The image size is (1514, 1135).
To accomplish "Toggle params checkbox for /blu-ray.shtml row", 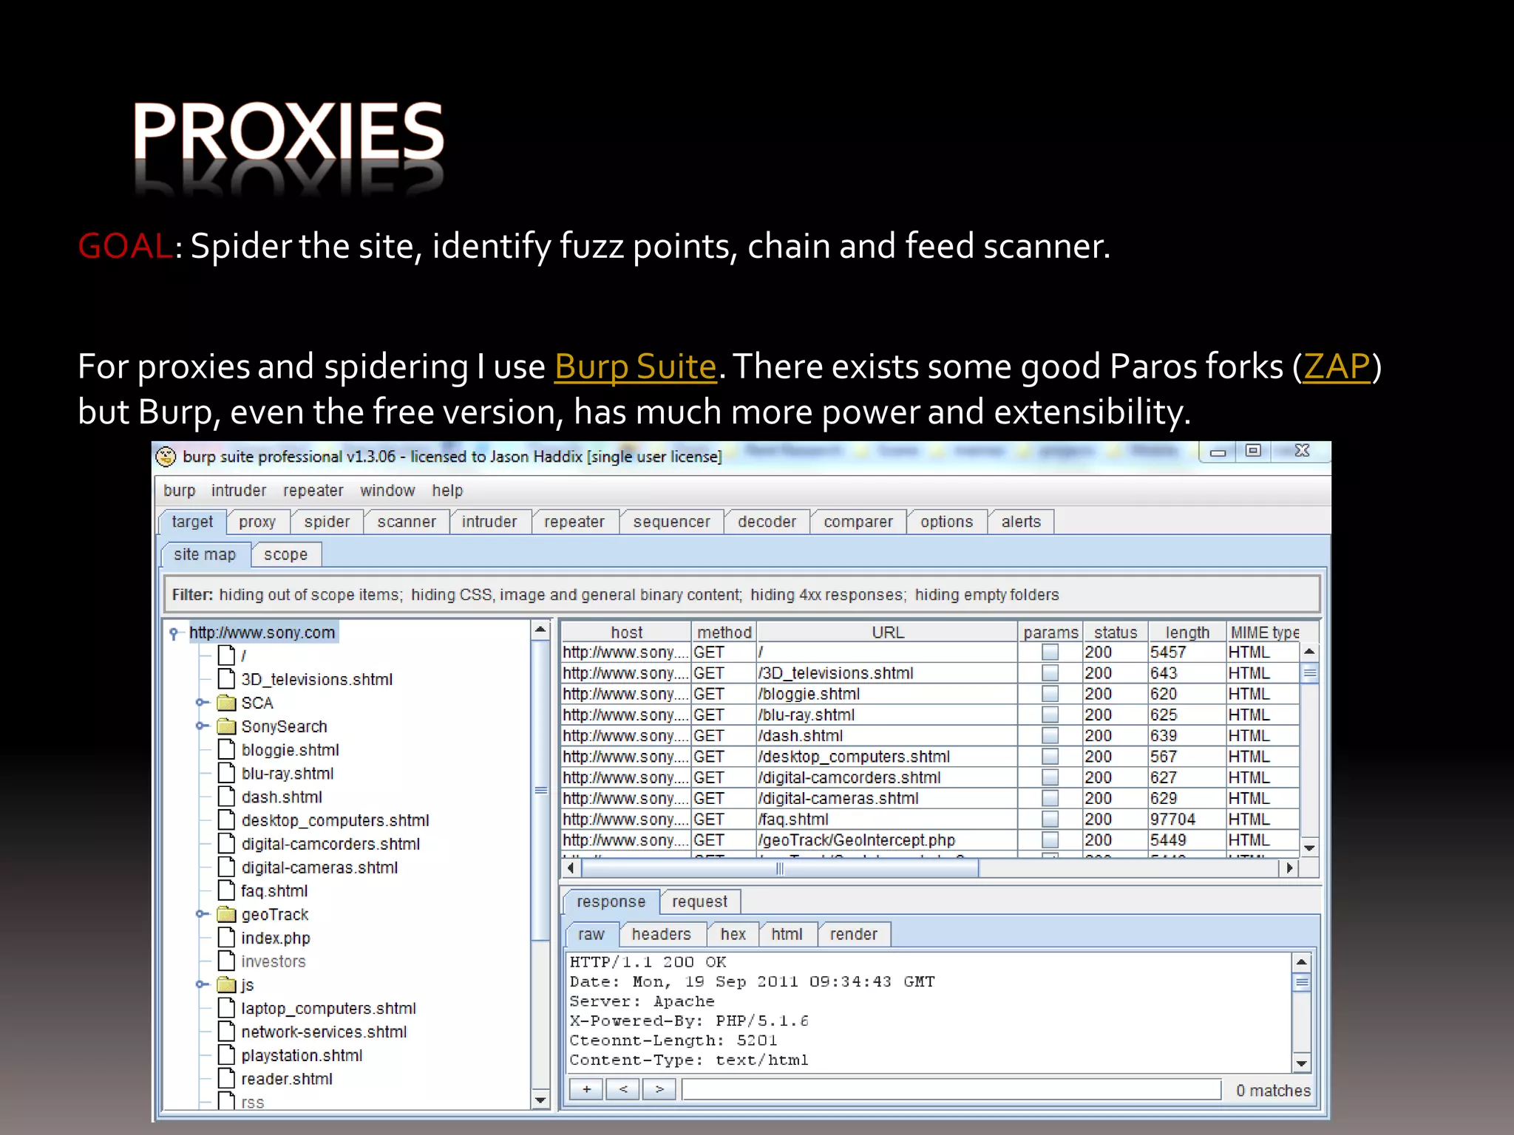I will point(1050,715).
